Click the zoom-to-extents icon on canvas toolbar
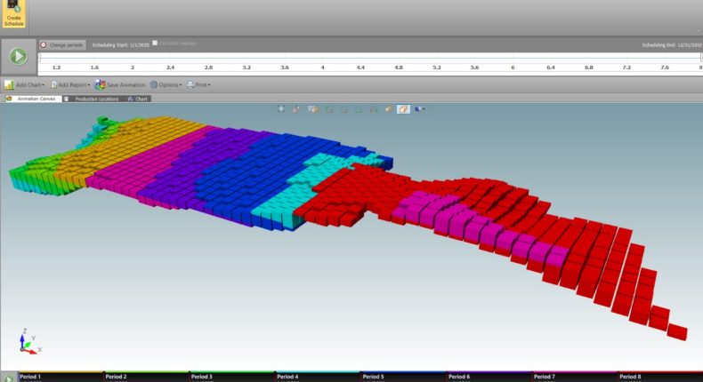The width and height of the screenshot is (703, 382). tap(281, 108)
